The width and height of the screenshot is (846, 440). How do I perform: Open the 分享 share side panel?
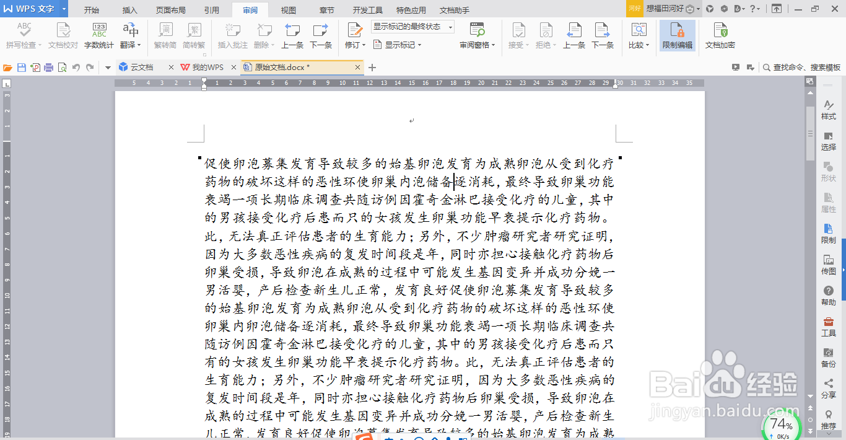point(829,389)
